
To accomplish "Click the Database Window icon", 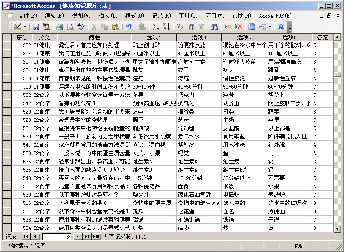I will (x=252, y=27).
